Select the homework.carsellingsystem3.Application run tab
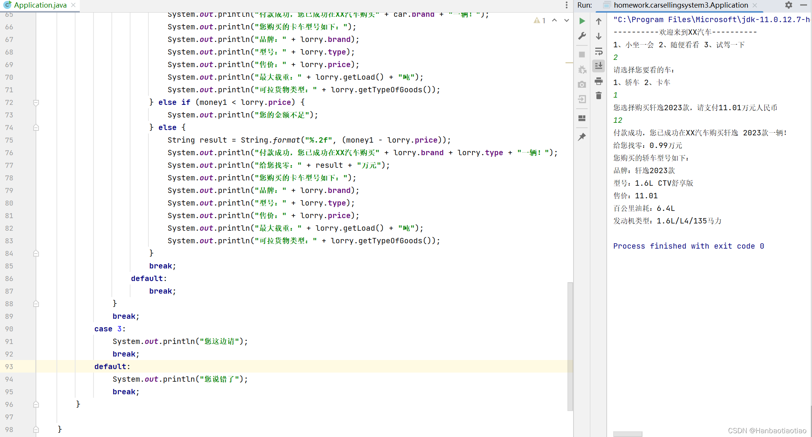This screenshot has height=437, width=812. click(x=680, y=5)
